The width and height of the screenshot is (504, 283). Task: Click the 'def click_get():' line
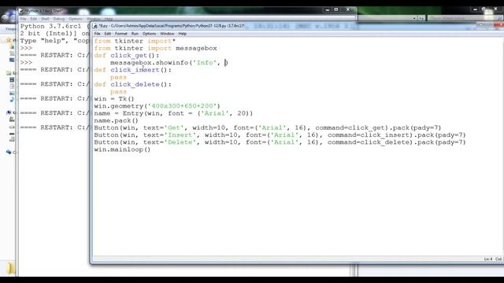pyautogui.click(x=127, y=56)
